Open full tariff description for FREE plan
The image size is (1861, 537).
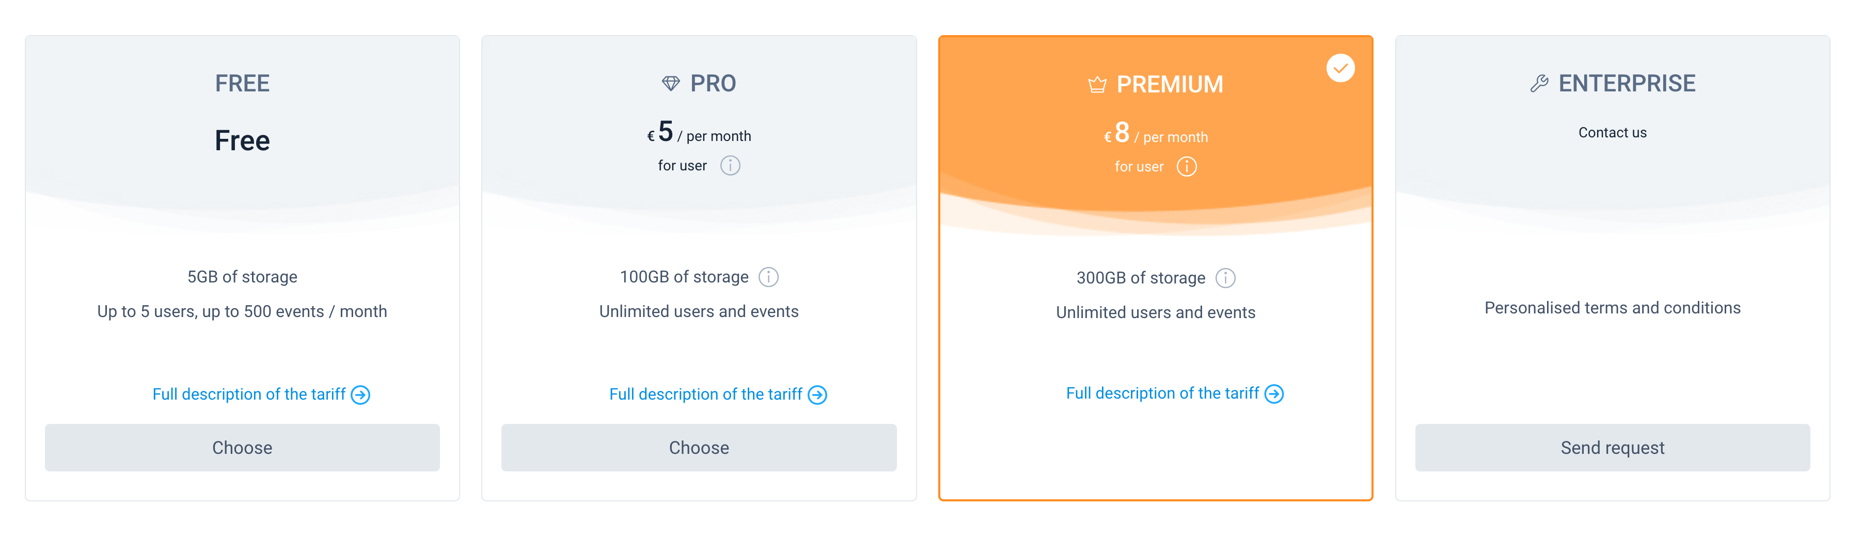click(x=248, y=394)
